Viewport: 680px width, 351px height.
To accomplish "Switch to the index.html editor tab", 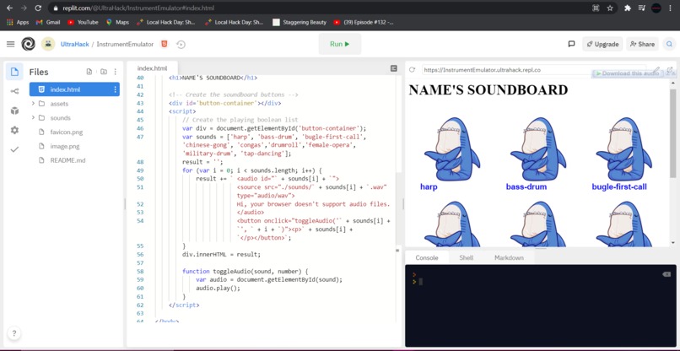I will tap(152, 68).
